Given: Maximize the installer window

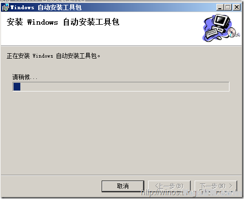Looking at the screenshot, I should coord(228,7).
